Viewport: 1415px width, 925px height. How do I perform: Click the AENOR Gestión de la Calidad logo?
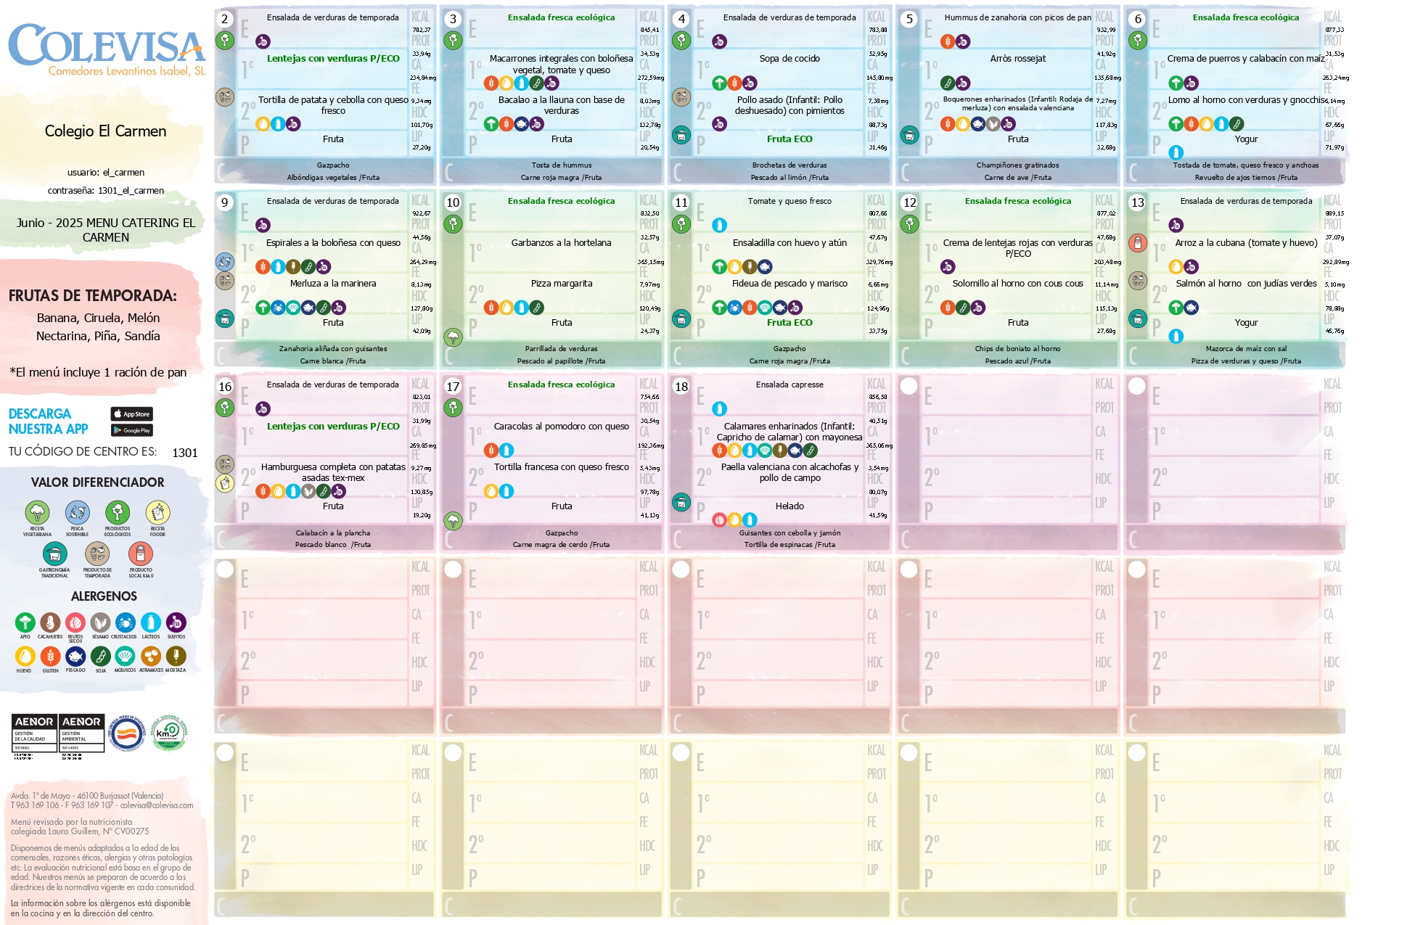coord(34,733)
